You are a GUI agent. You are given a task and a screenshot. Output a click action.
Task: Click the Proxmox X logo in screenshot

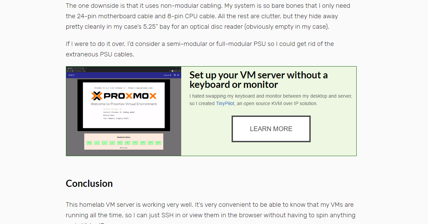point(97,96)
